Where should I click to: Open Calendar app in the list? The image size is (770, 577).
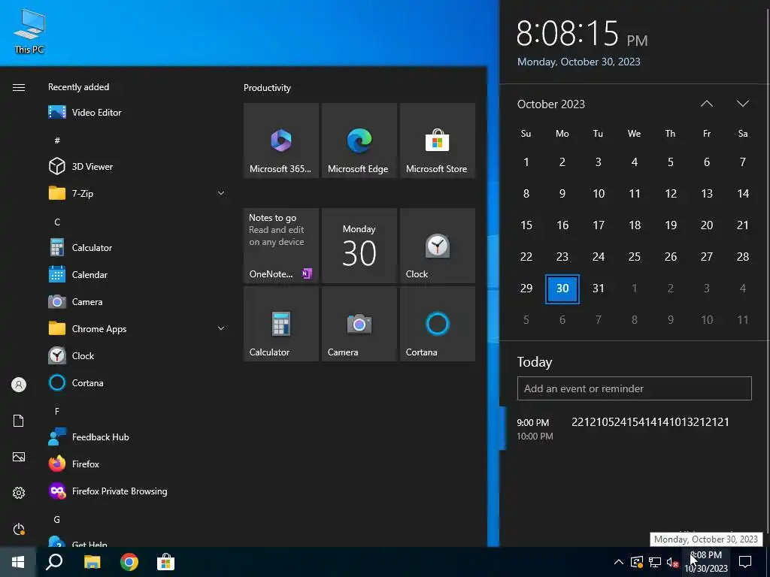pyautogui.click(x=138, y=275)
